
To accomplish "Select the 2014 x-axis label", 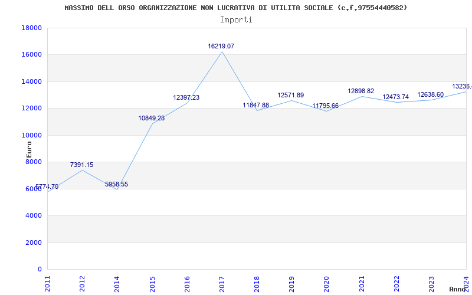I will (117, 284).
